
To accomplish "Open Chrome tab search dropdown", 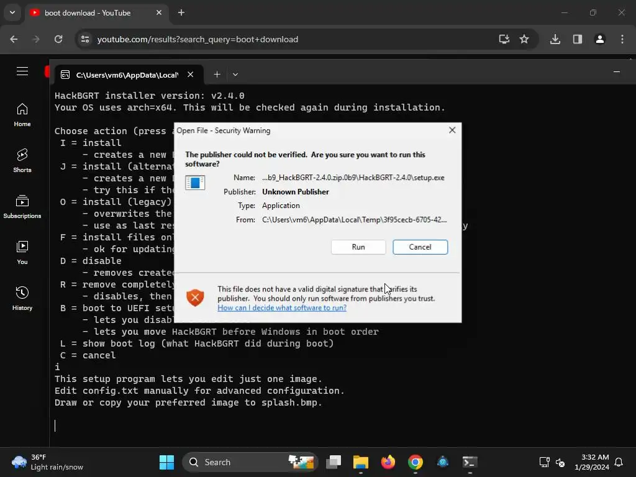I will pyautogui.click(x=12, y=12).
